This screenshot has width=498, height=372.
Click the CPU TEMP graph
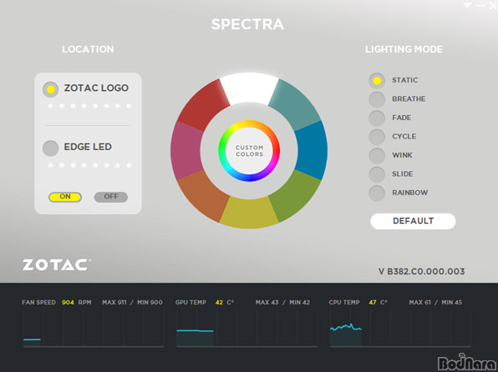(x=400, y=328)
